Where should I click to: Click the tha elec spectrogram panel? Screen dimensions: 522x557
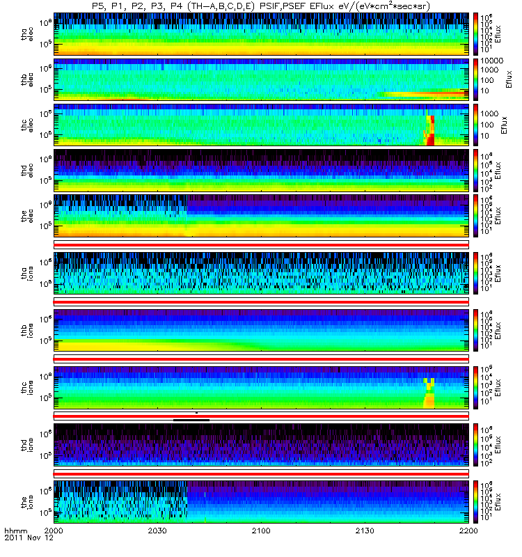(262, 34)
